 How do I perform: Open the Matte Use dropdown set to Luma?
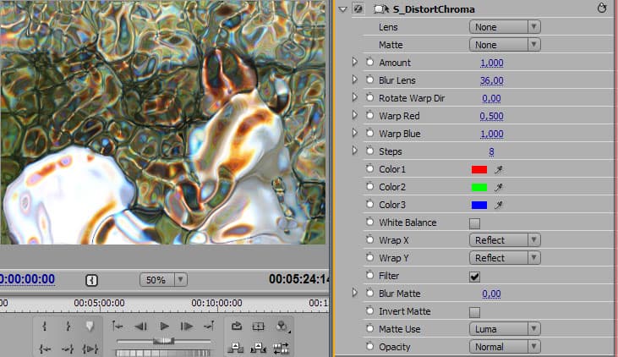pos(505,329)
